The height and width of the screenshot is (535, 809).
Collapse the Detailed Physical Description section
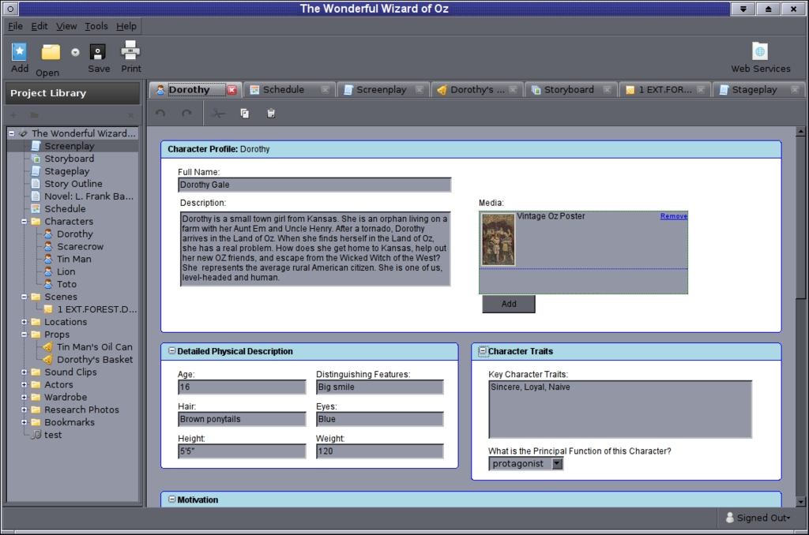tap(172, 351)
